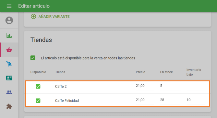The height and width of the screenshot is (118, 217).
Task: Toggle availability checkbox for Caffe 2
Action: click(x=38, y=87)
